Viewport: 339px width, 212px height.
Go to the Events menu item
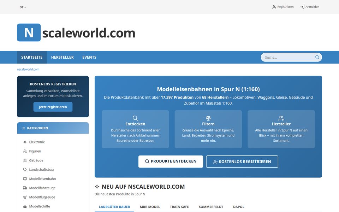coord(89,57)
